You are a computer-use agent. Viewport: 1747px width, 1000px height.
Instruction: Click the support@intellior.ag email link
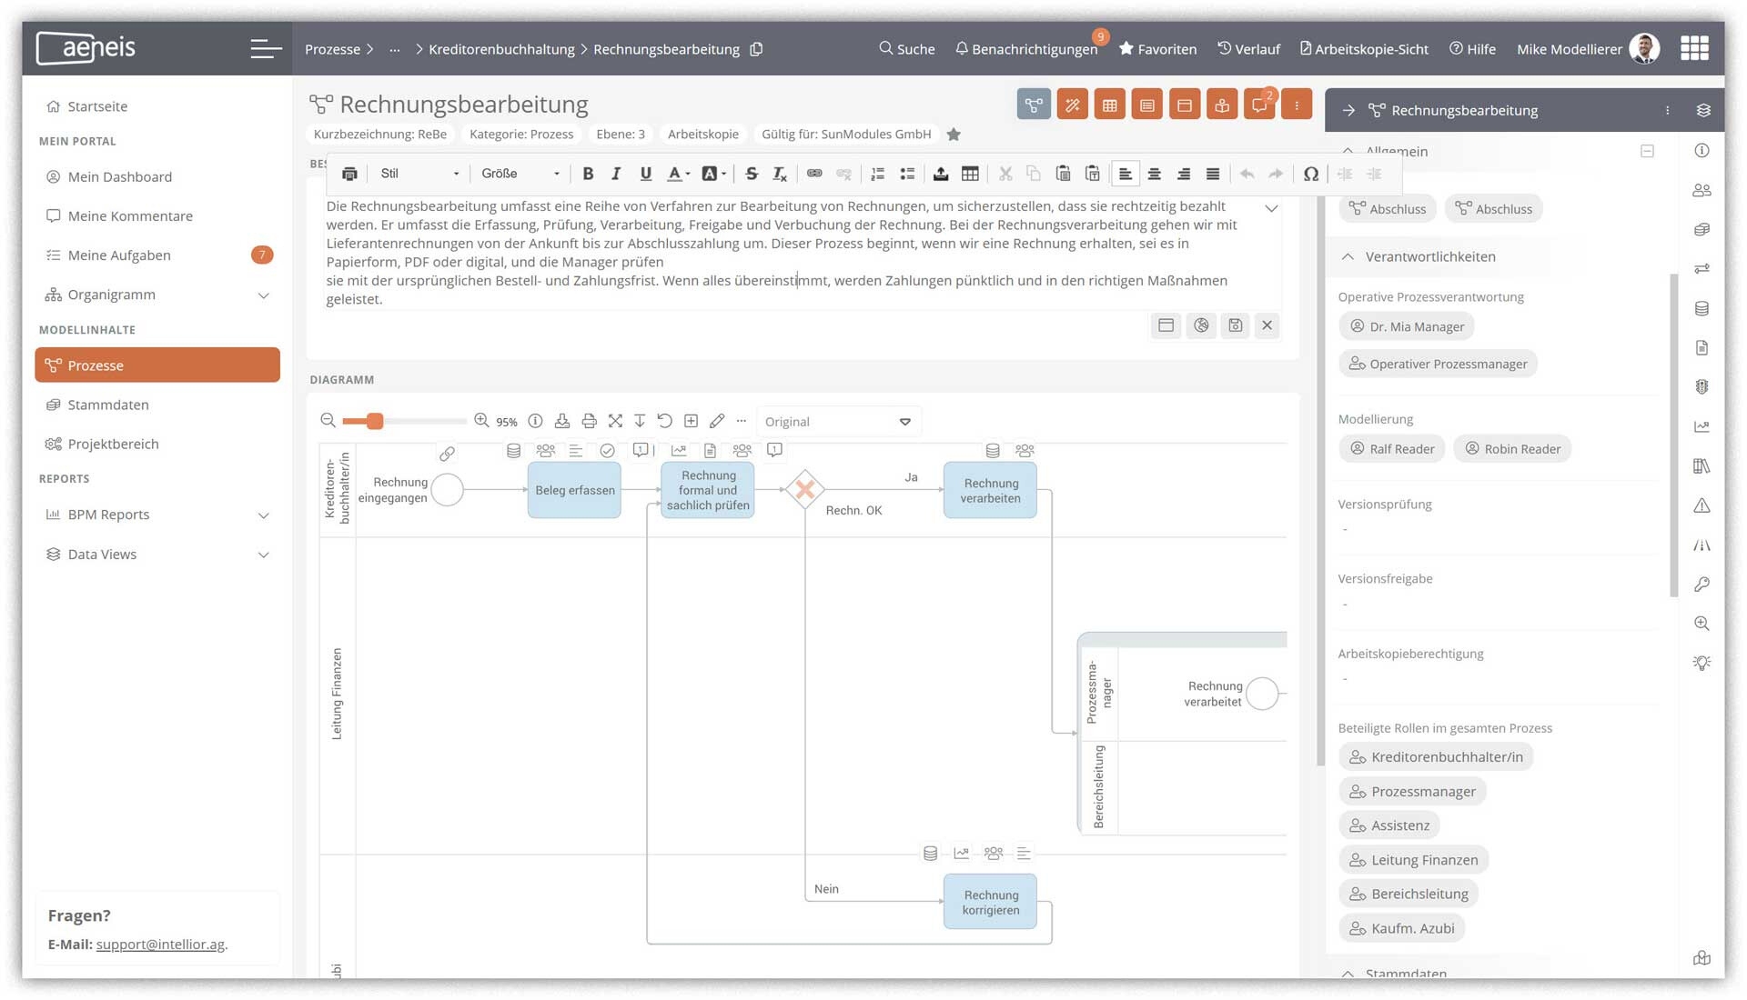pyautogui.click(x=160, y=945)
